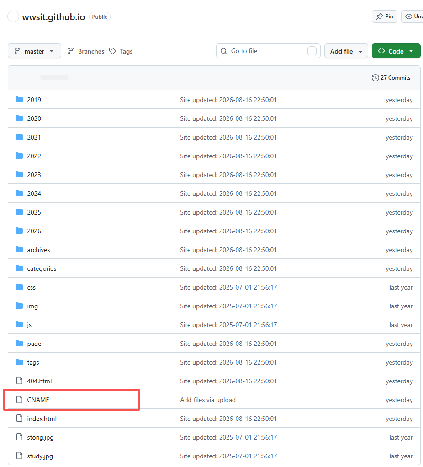Open the 2025 folder name

(x=34, y=212)
